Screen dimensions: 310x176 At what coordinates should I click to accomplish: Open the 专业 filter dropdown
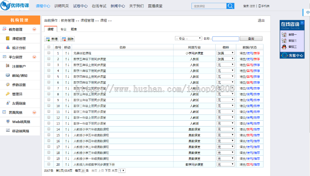coord(188,38)
